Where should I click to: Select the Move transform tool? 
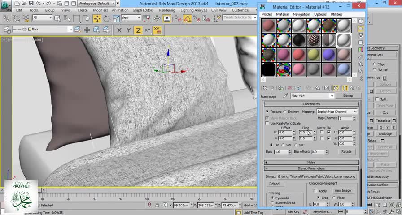pos(97,19)
